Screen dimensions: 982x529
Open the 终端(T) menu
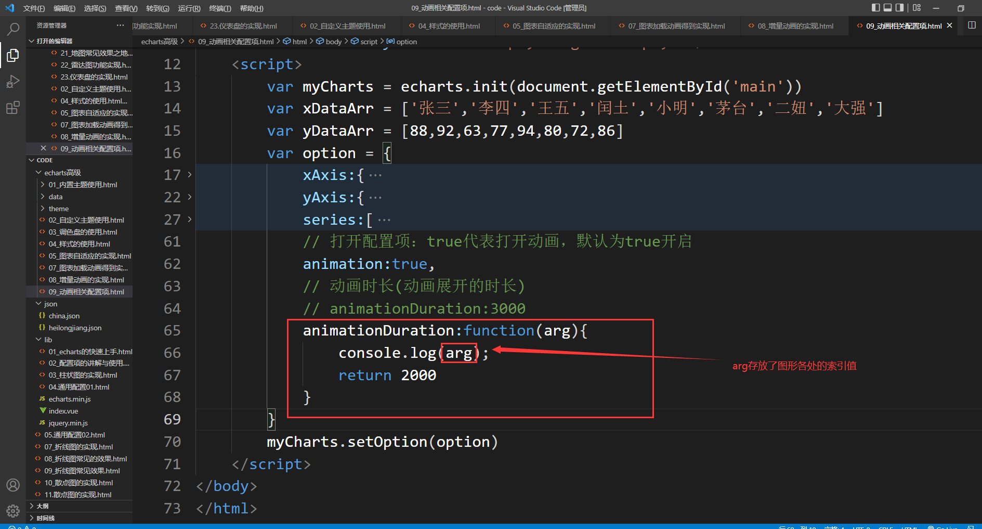[x=220, y=8]
